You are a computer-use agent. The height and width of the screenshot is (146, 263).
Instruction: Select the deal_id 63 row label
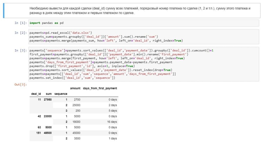click(x=39, y=127)
